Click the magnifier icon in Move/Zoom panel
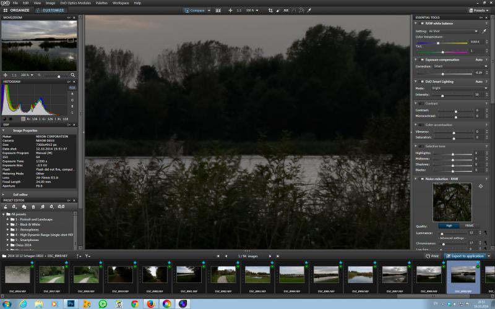Screen dimensions: 495x309 click(72, 75)
